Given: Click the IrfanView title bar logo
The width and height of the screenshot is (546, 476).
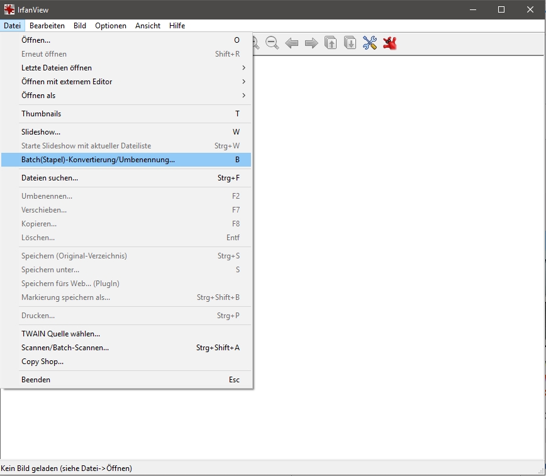Looking at the screenshot, I should pos(9,9).
